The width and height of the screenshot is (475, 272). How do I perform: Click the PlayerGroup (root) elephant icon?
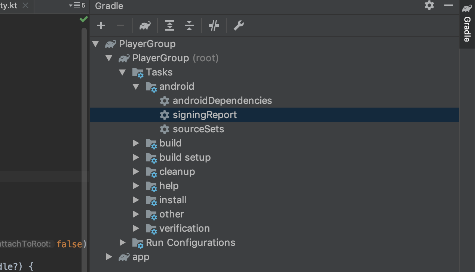pyautogui.click(x=124, y=58)
